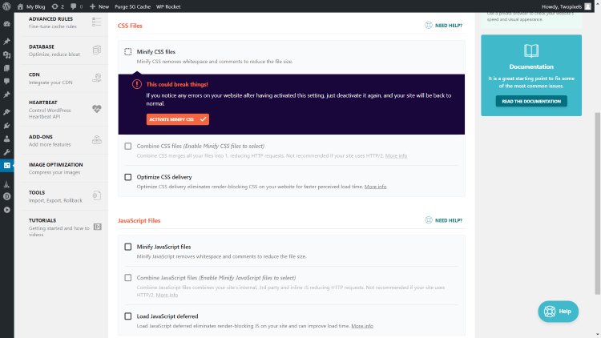Click the warning exclamation icon
This screenshot has height=338, width=601.
pyautogui.click(x=137, y=84)
